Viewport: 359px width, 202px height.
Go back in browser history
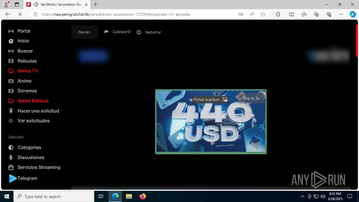pyautogui.click(x=8, y=14)
